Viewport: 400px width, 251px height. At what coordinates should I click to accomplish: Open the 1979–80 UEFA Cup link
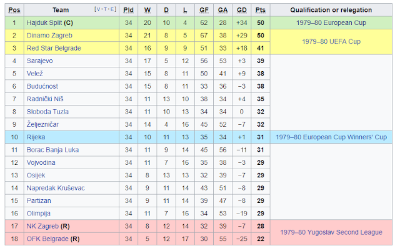[331, 42]
